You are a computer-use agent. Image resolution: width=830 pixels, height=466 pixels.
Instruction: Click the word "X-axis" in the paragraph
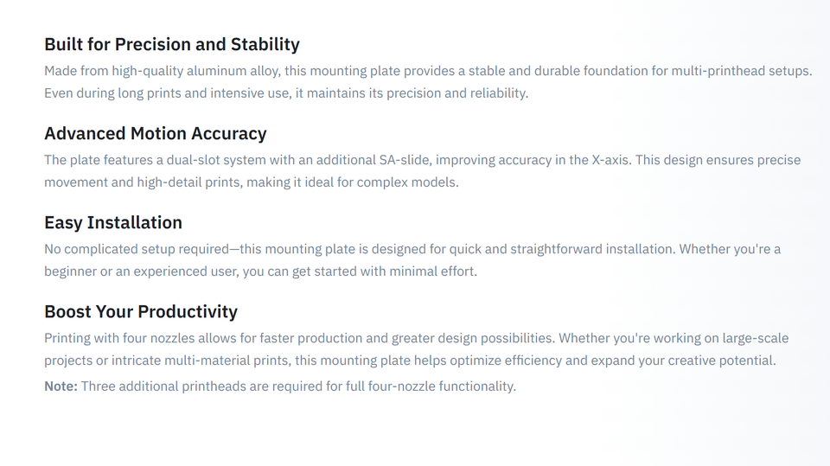pos(611,160)
